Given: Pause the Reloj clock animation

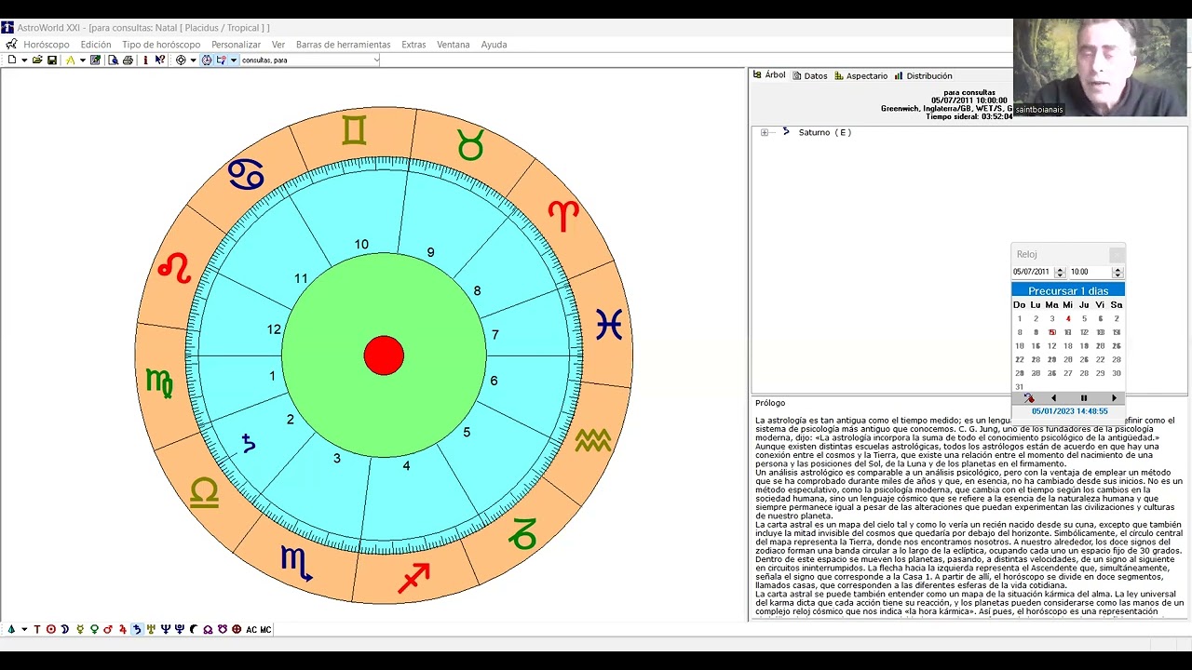Looking at the screenshot, I should (x=1084, y=398).
